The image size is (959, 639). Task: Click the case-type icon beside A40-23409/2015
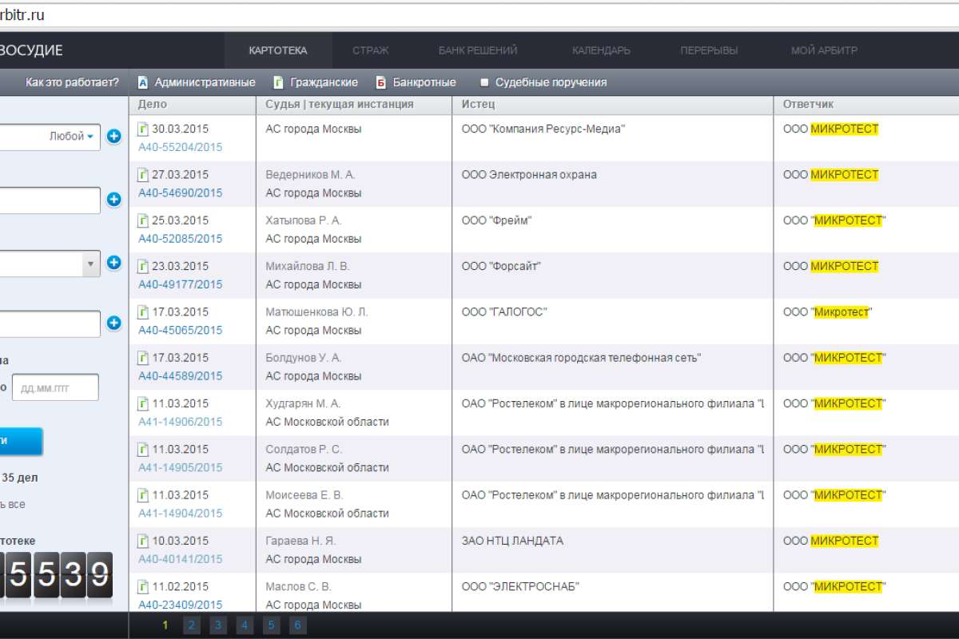pyautogui.click(x=143, y=586)
